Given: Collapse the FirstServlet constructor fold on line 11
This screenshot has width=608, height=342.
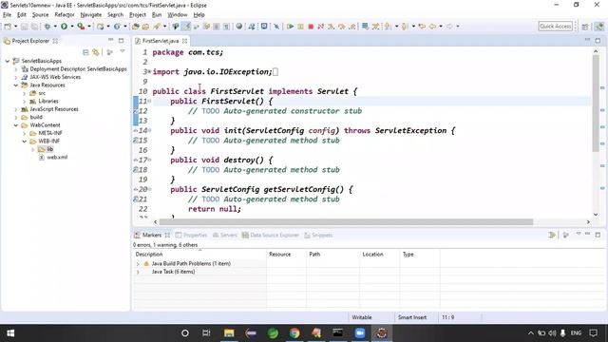Looking at the screenshot, I should point(150,102).
